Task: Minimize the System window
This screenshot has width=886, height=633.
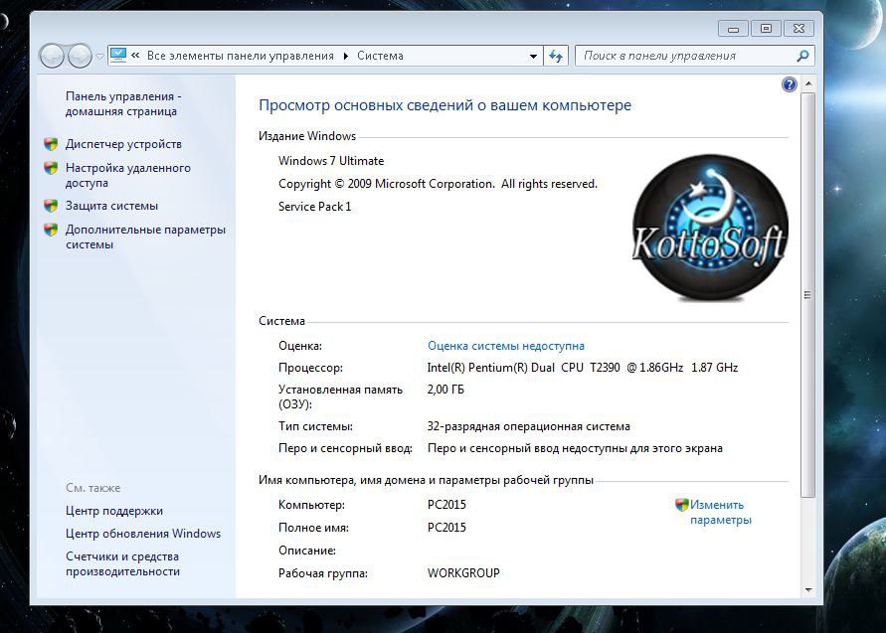Action: tap(734, 28)
